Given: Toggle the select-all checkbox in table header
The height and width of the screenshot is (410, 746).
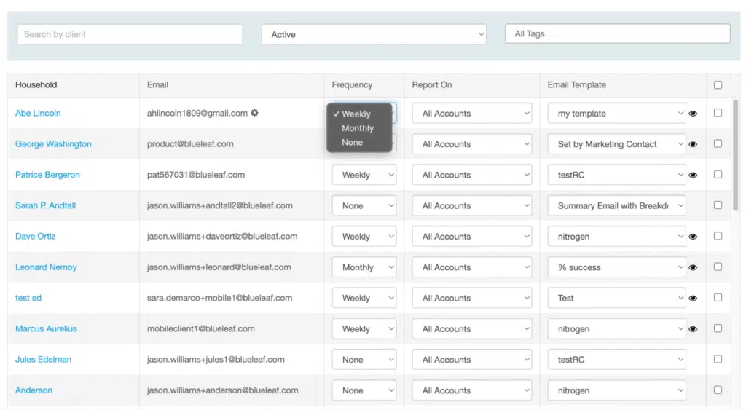Looking at the screenshot, I should 718,85.
